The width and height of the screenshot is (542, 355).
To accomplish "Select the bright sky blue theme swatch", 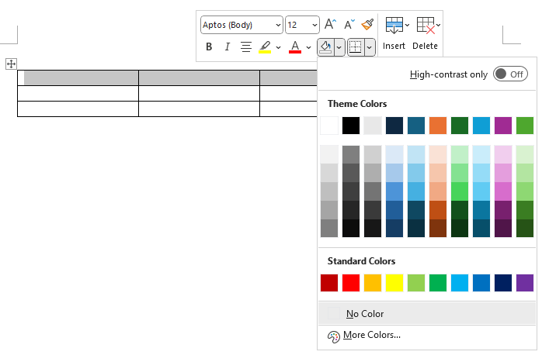I will point(481,126).
